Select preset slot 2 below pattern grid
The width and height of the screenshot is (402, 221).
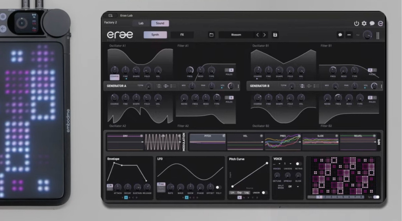(x=325, y=197)
